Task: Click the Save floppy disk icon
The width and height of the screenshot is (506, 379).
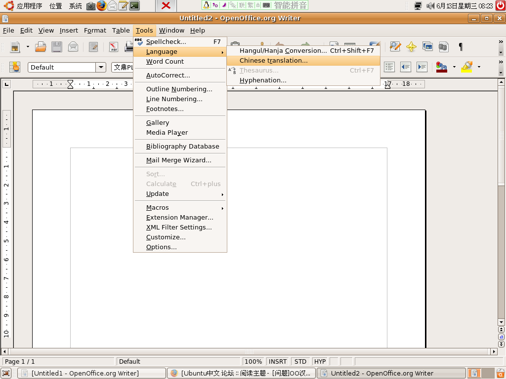Action: coord(57,47)
